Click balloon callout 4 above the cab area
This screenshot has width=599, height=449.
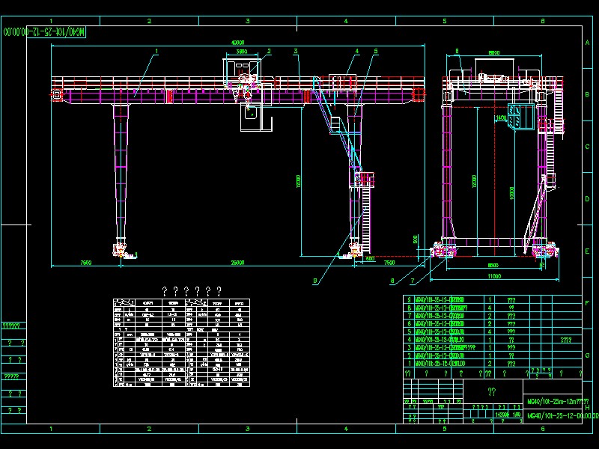(357, 51)
